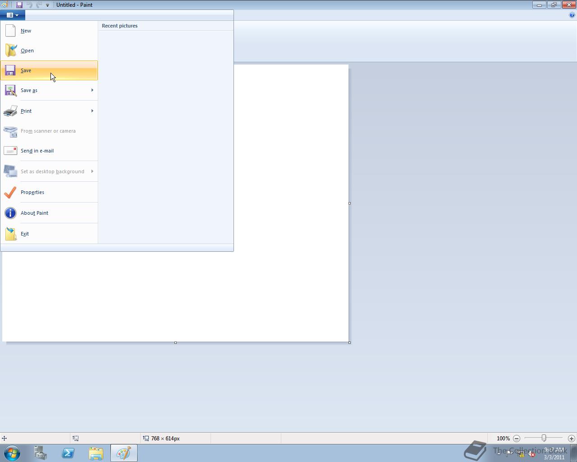Select New from the file menu
The width and height of the screenshot is (577, 462).
49,31
